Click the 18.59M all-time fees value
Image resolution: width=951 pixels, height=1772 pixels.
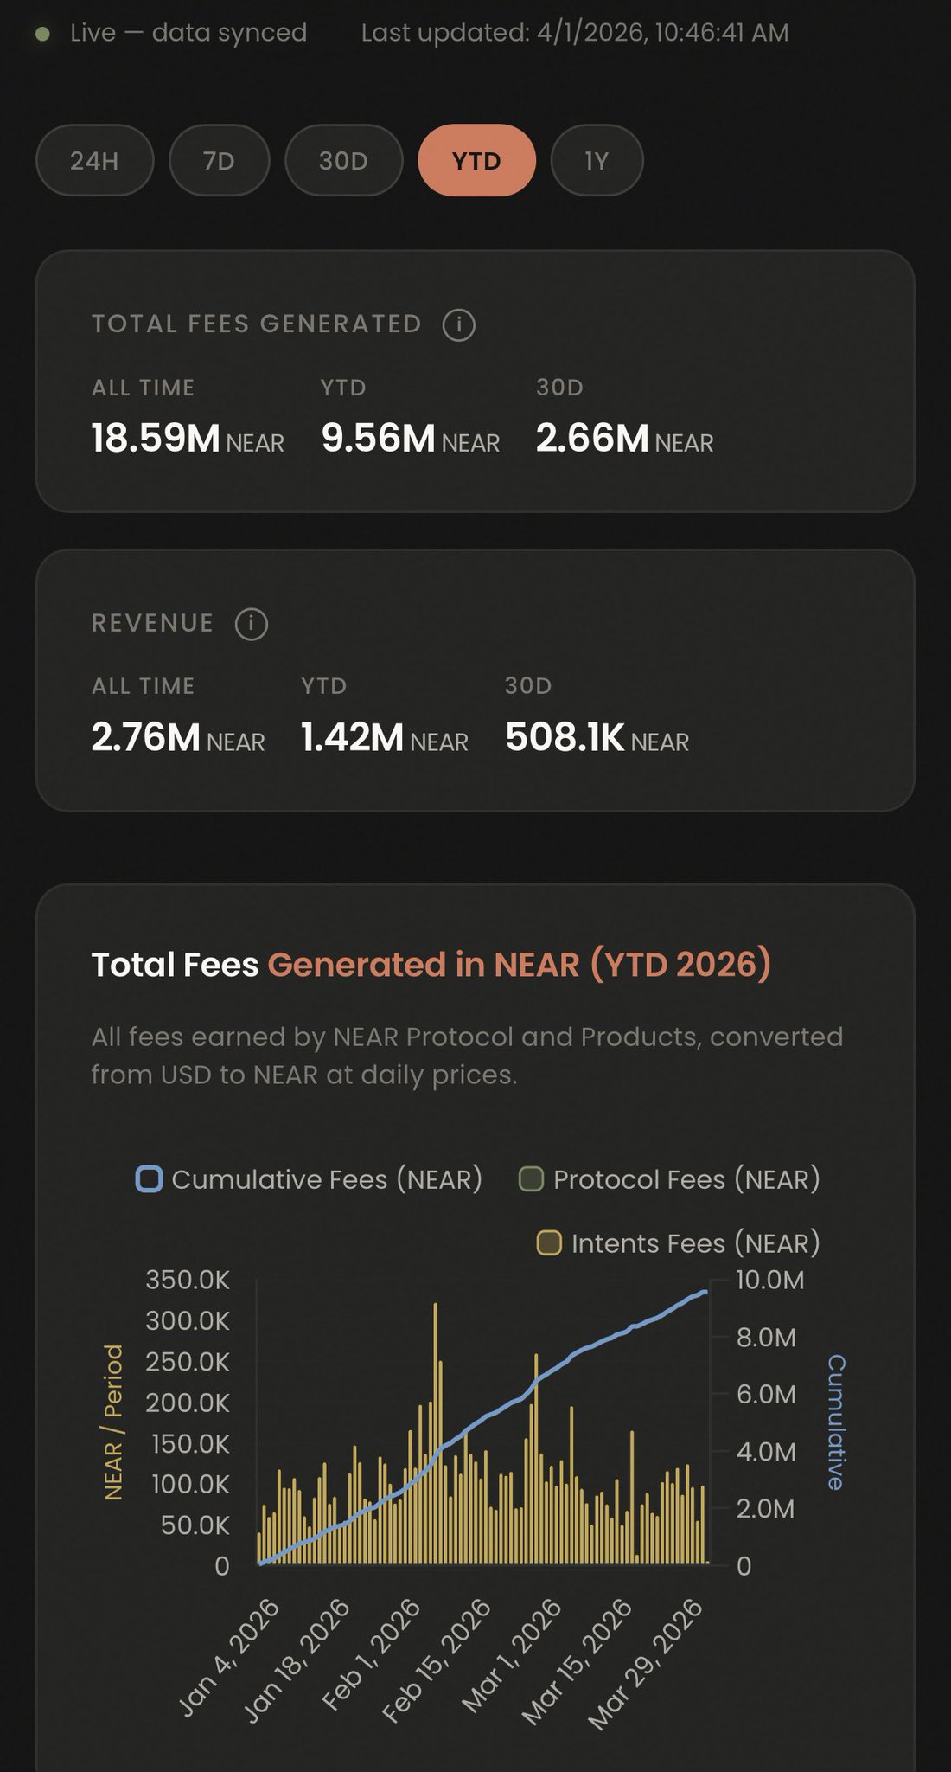[156, 439]
